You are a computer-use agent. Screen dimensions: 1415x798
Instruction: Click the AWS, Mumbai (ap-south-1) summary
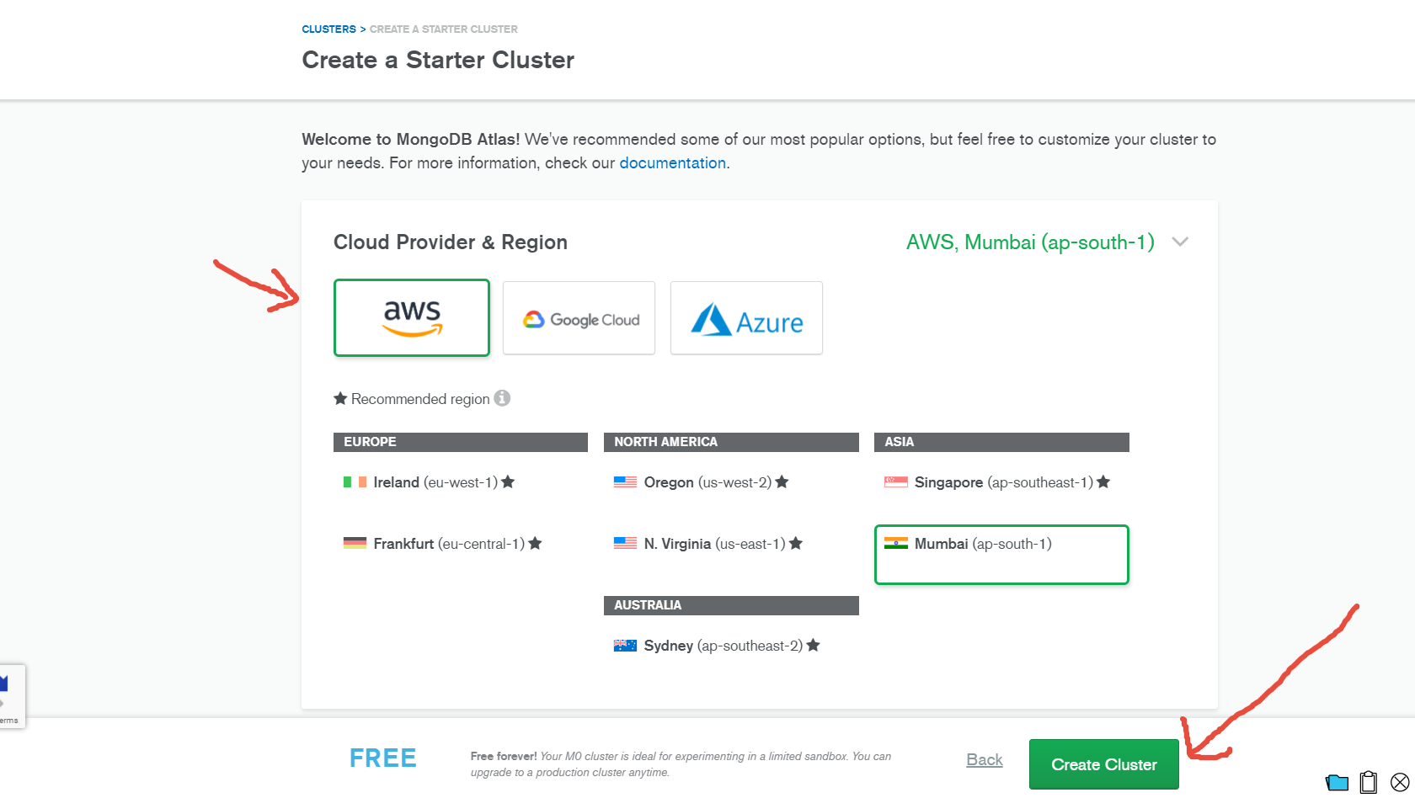(1030, 242)
